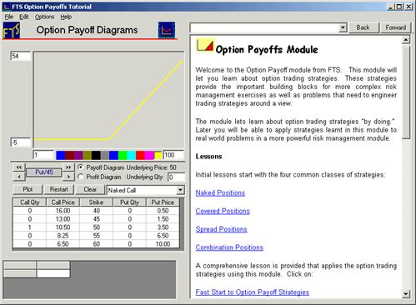
Task: Pick the black color swatch
Action: pyautogui.click(x=96, y=155)
